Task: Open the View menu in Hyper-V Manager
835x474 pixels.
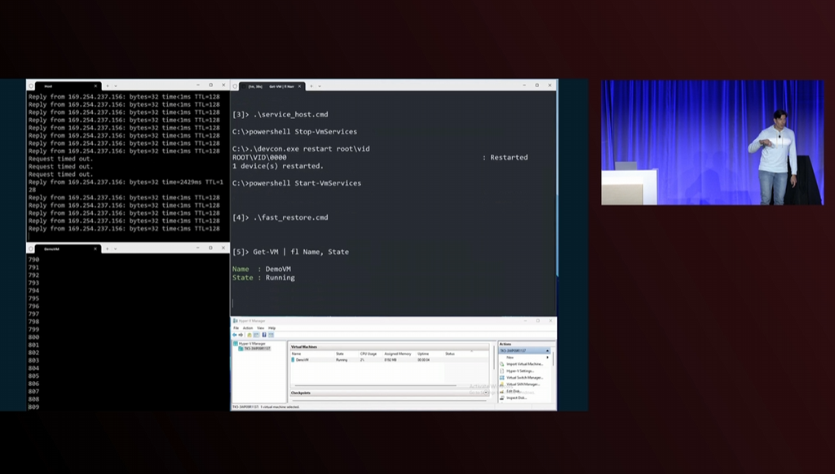Action: point(260,328)
